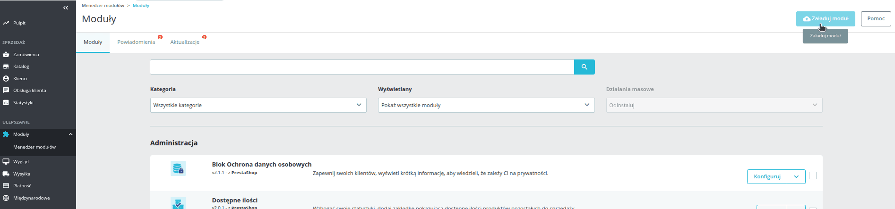Open the Kategoria dropdown
This screenshot has height=209, width=895.
coord(258,105)
